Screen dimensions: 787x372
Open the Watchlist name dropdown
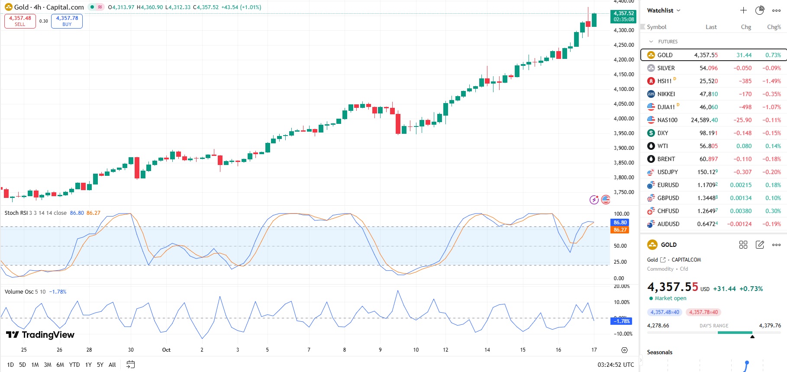pos(664,10)
